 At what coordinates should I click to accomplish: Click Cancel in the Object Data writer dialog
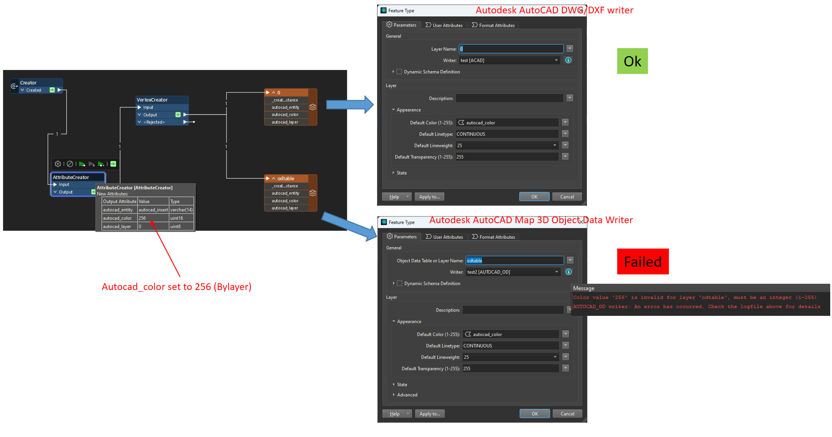pyautogui.click(x=568, y=414)
